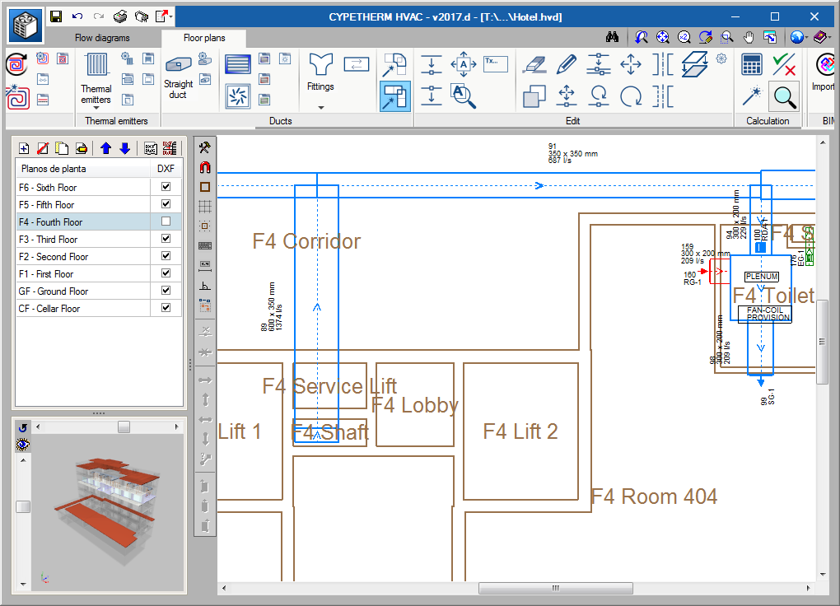Expand the Thermal emitters dropdown arrow
The image size is (840, 606).
pyautogui.click(x=96, y=107)
